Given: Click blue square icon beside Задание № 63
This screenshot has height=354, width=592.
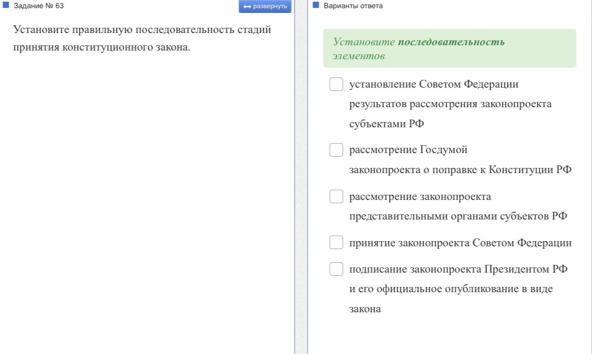Looking at the screenshot, I should pos(6,5).
